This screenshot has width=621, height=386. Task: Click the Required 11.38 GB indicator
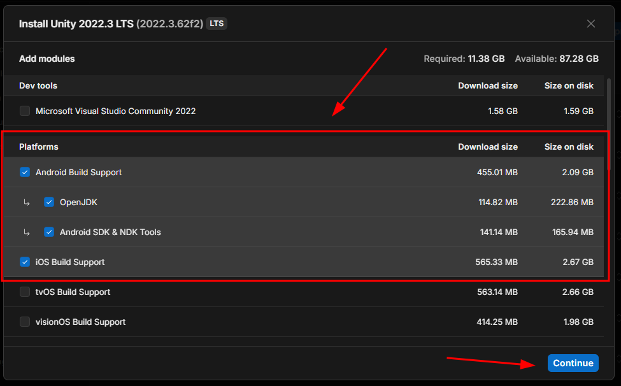point(464,59)
